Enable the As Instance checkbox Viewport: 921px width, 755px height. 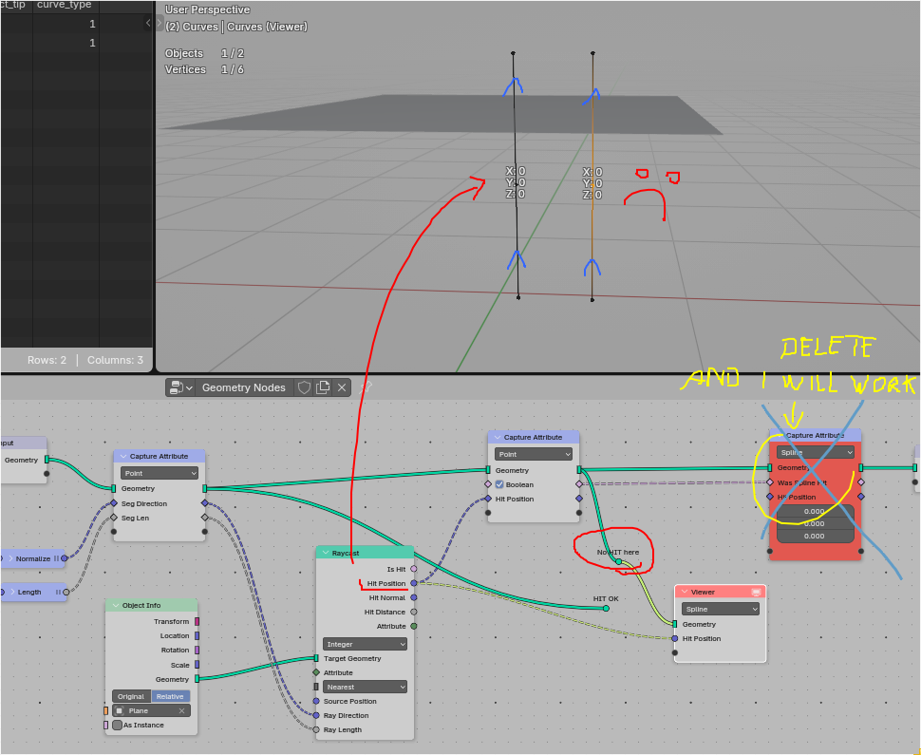(118, 725)
